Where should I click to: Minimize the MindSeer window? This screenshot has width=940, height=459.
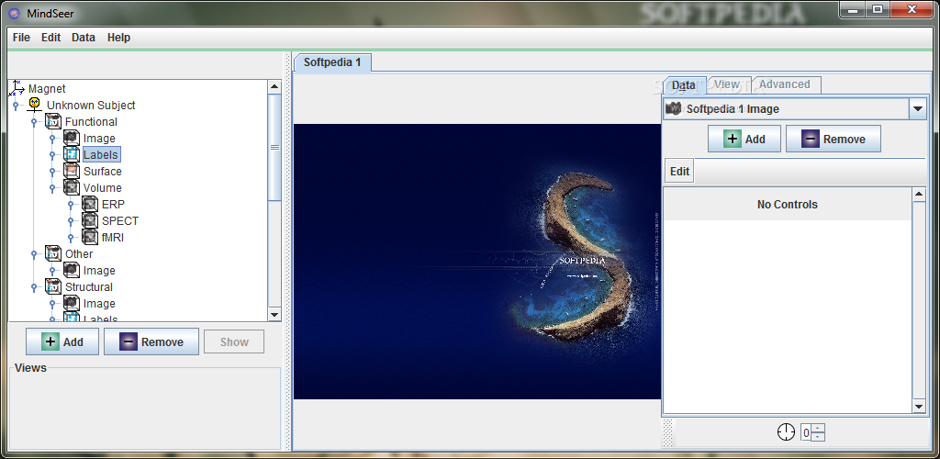[853, 9]
